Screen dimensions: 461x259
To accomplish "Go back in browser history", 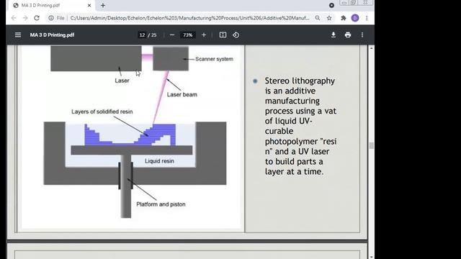I will tap(14, 18).
